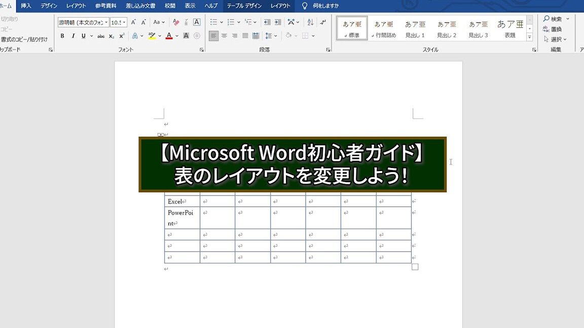The image size is (584, 328).
Task: Click the numbered list icon
Action: 231,22
